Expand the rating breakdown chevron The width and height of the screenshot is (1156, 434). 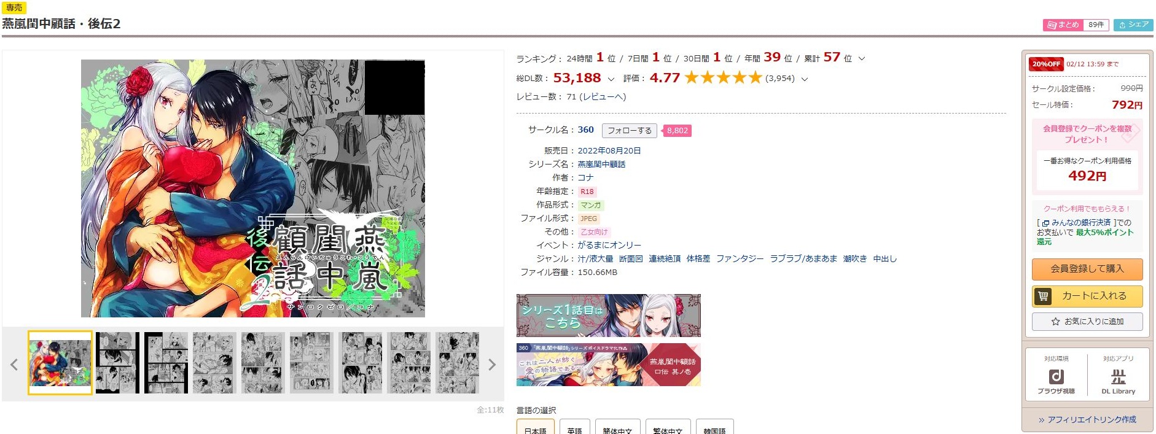click(x=805, y=79)
